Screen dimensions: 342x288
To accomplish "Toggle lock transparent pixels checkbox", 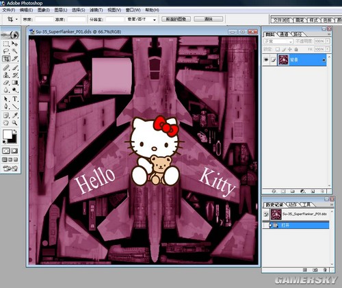I will pyautogui.click(x=278, y=49).
